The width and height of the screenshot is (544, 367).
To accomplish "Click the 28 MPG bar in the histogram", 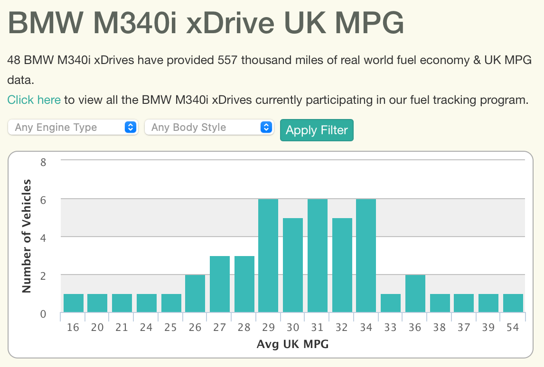I will pos(244,284).
